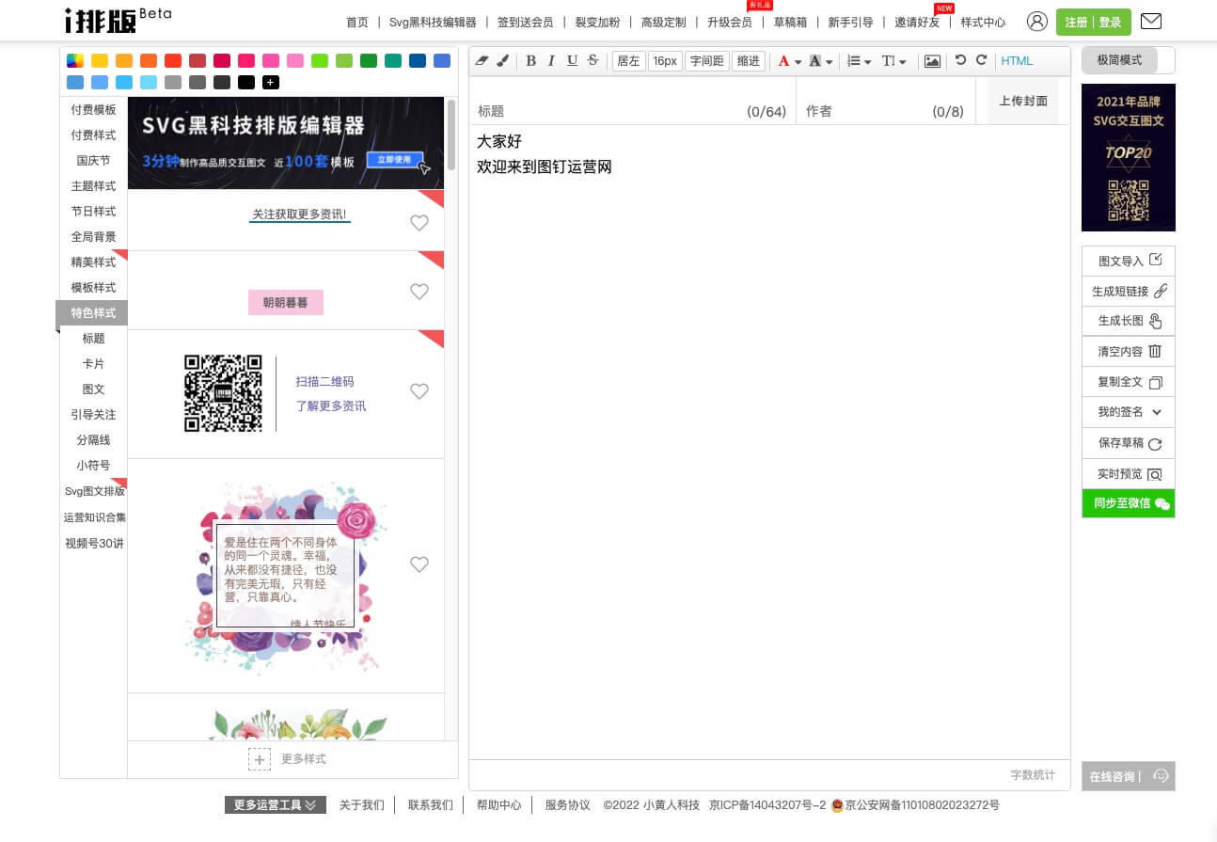Favorite the QR code 扫描二维码 style
Viewport: 1217px width, 842px height.
coord(419,391)
